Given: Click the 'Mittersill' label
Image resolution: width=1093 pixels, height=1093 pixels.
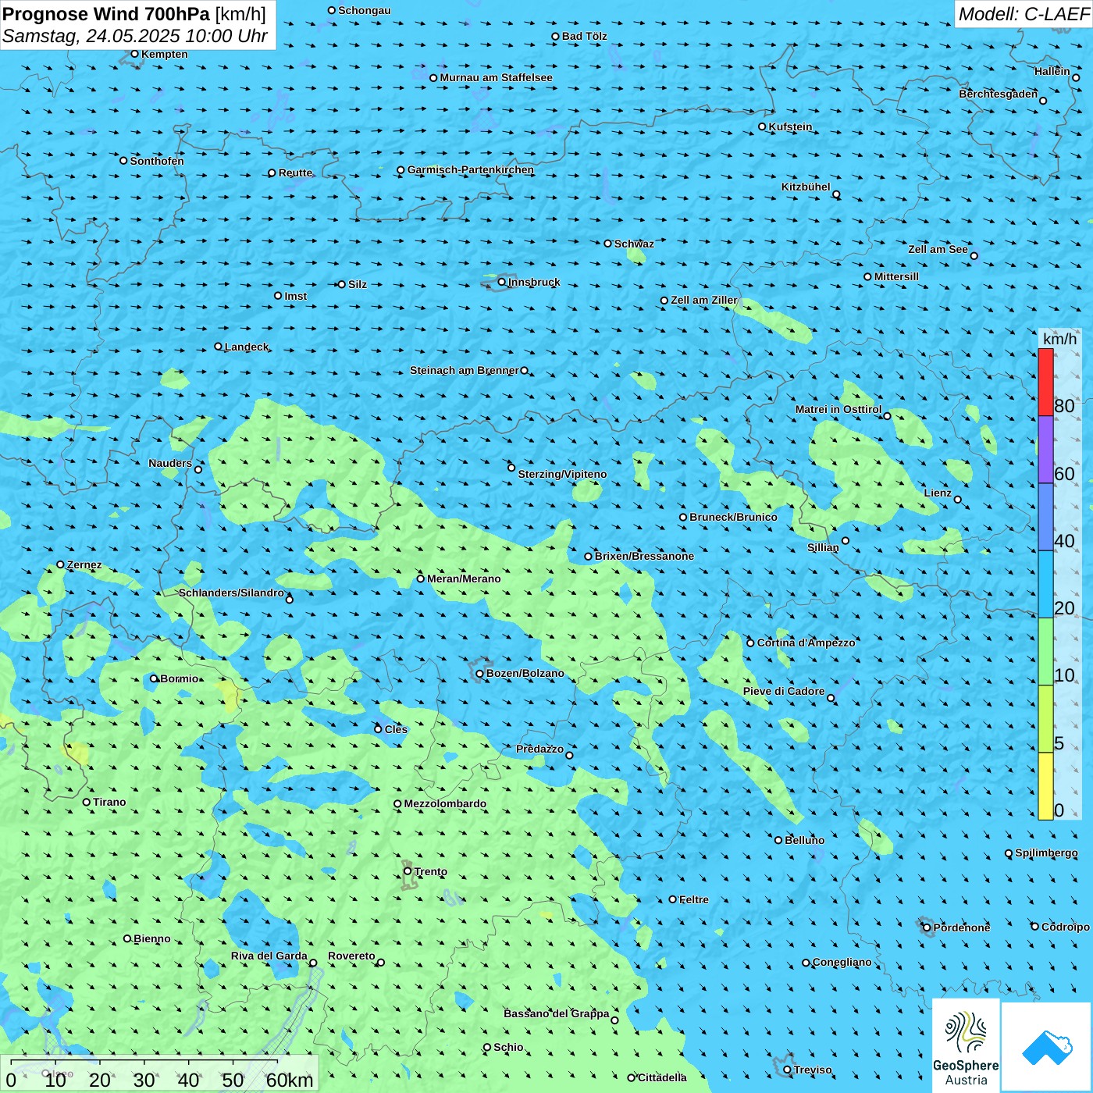Looking at the screenshot, I should click(896, 276).
